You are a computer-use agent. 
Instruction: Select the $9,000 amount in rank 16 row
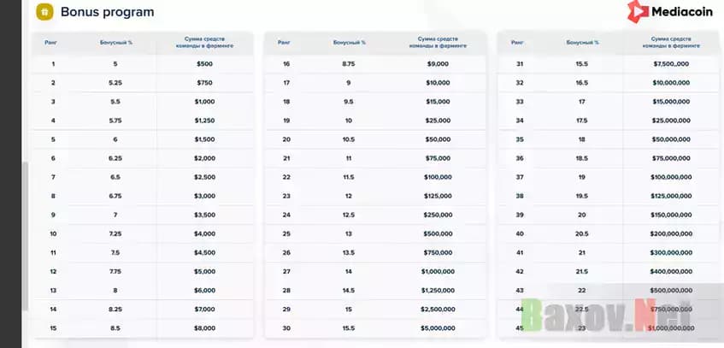(439, 64)
